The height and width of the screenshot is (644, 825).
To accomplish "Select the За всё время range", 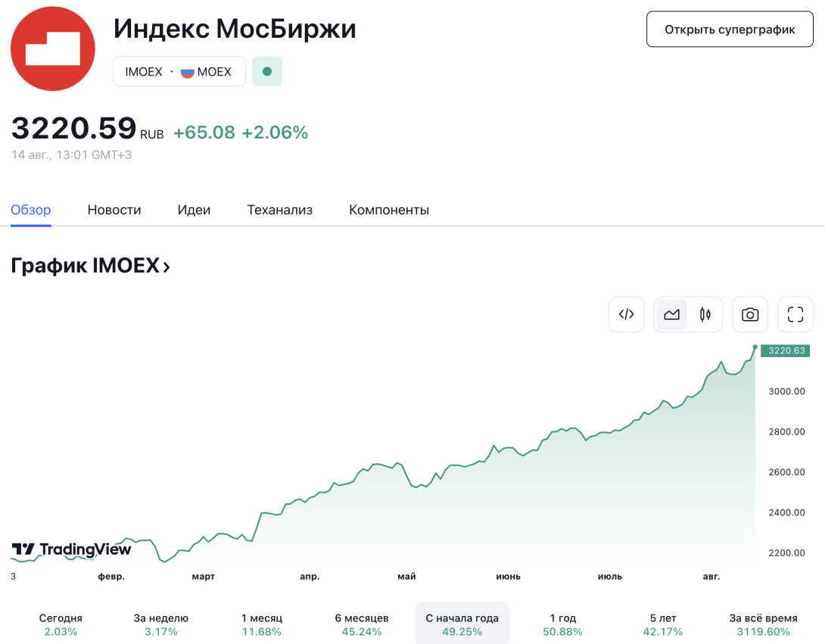I will 763,624.
